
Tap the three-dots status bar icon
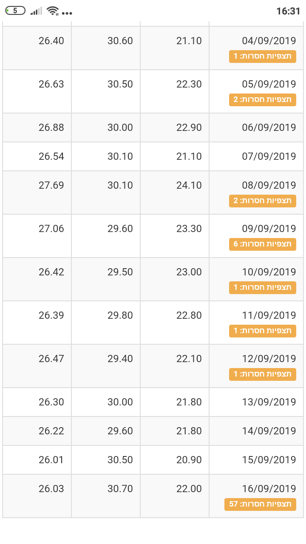click(67, 13)
